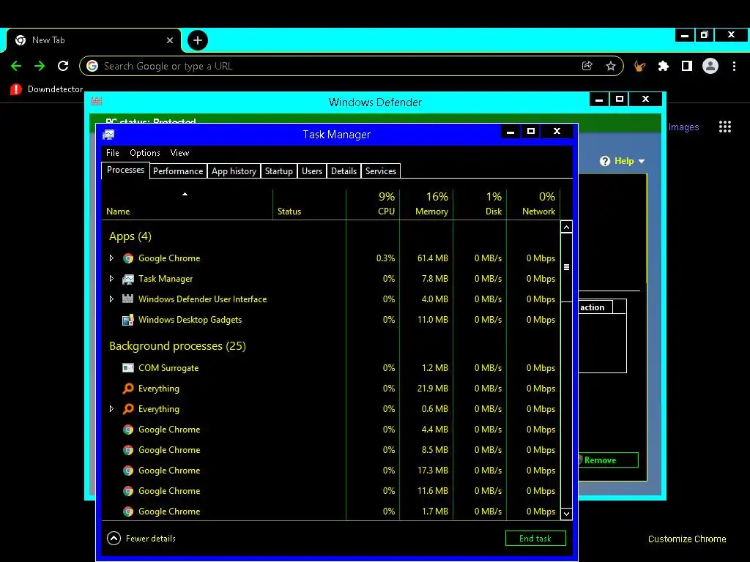
Task: Click the Windows Defender title bar icon
Action: click(96, 101)
